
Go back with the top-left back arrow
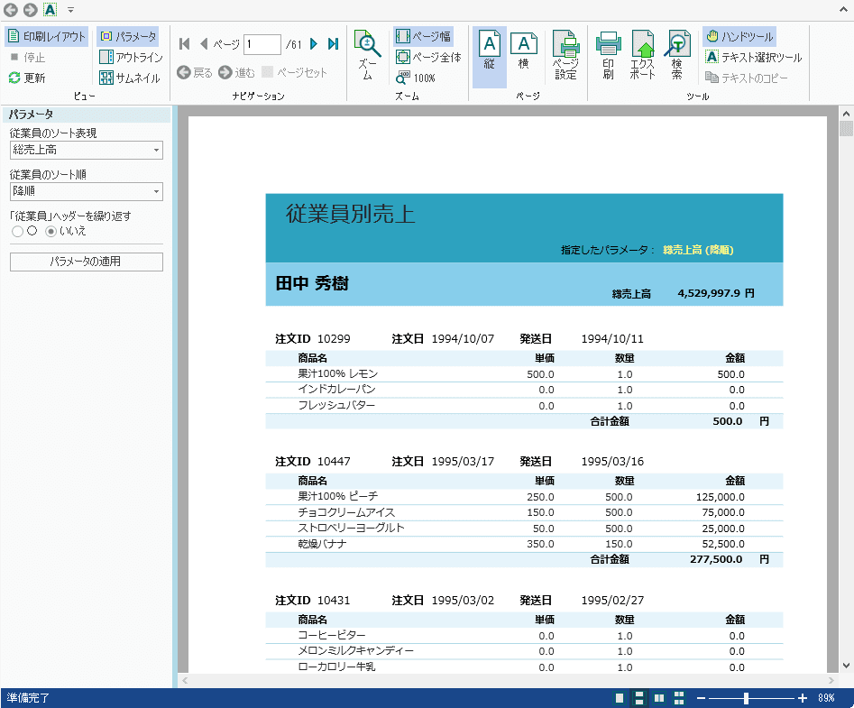point(11,10)
